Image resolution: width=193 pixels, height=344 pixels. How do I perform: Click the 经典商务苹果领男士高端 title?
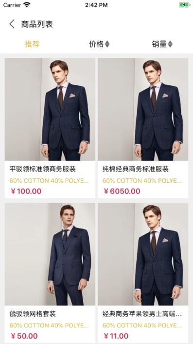pyautogui.click(x=142, y=314)
